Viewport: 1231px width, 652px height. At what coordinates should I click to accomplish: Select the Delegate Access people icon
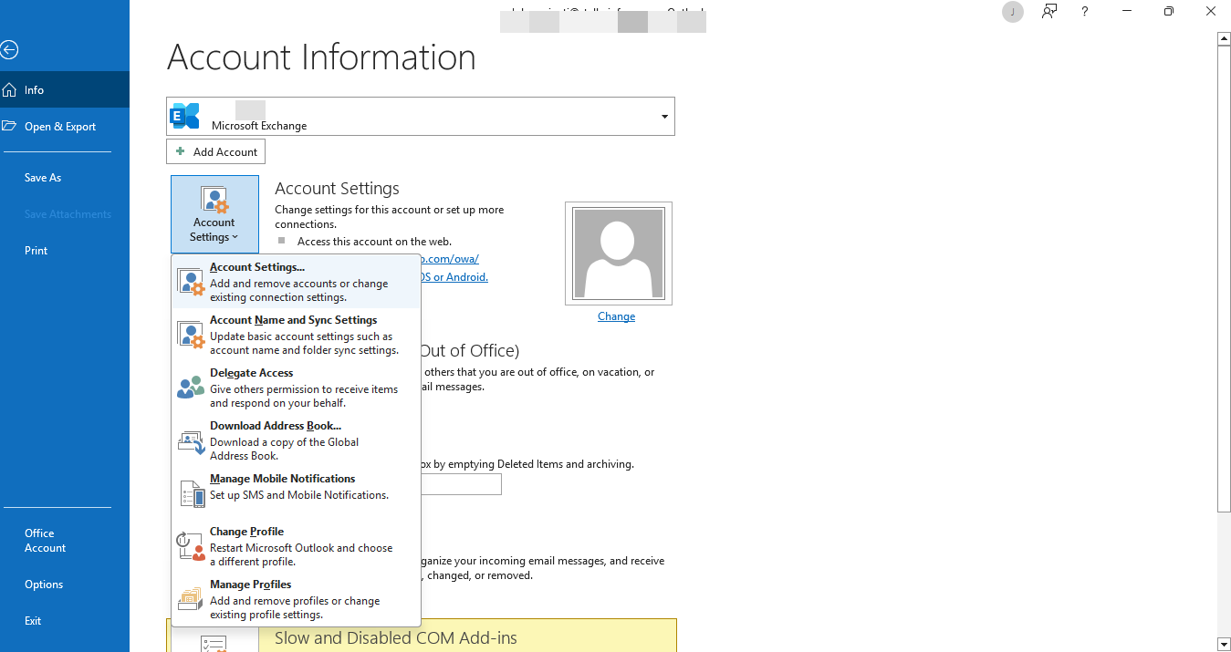pos(191,388)
